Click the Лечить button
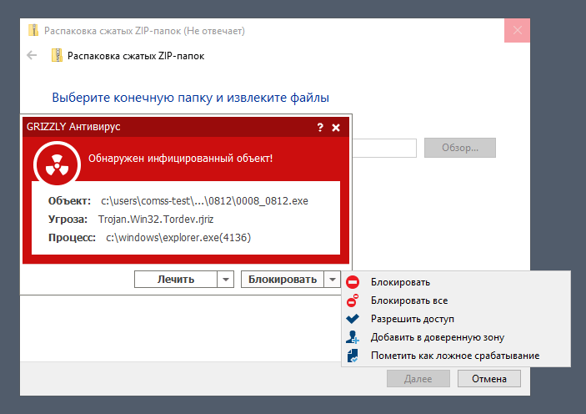586x414 pixels. tap(176, 280)
